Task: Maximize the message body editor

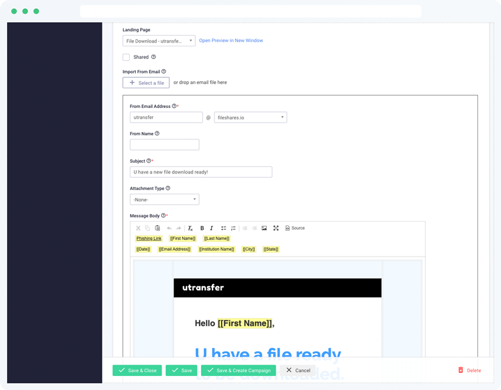Action: [x=276, y=228]
